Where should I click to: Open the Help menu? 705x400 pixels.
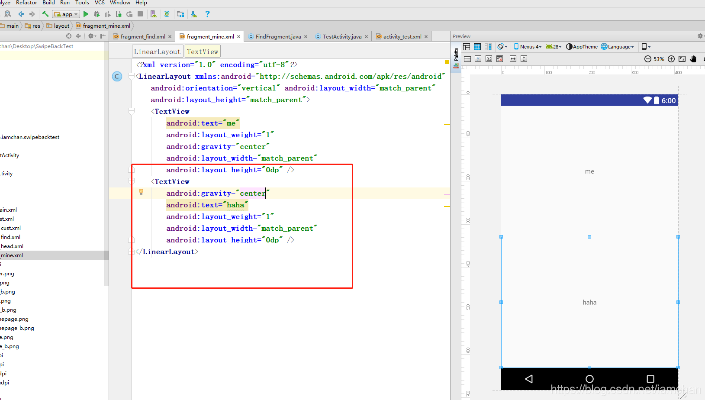[x=141, y=3]
